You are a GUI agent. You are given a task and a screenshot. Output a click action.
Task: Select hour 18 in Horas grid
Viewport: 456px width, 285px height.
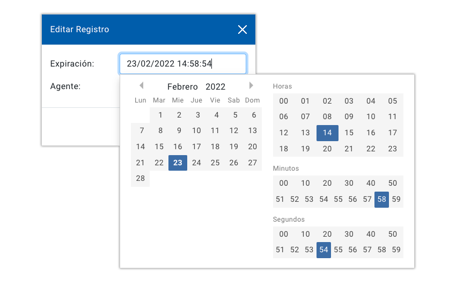(284, 149)
